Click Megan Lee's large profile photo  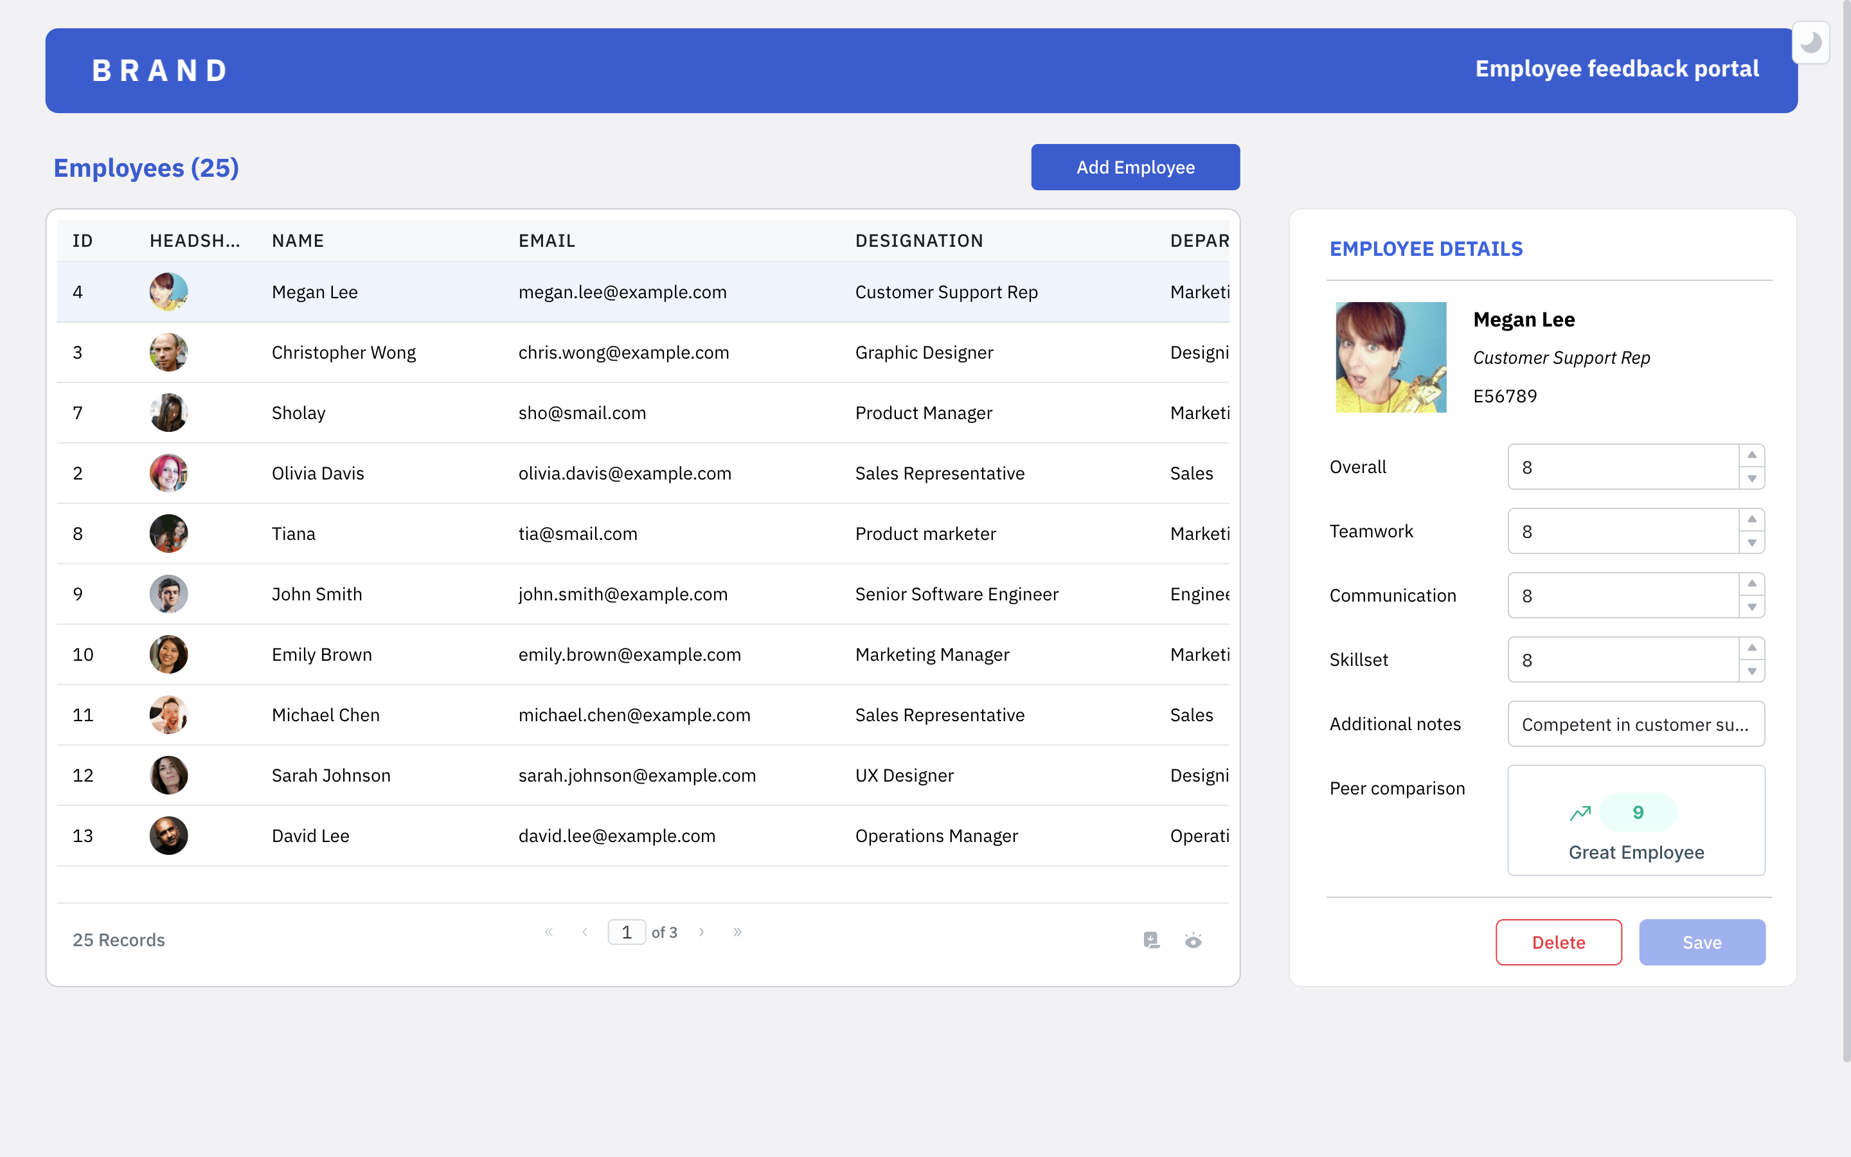(1391, 357)
